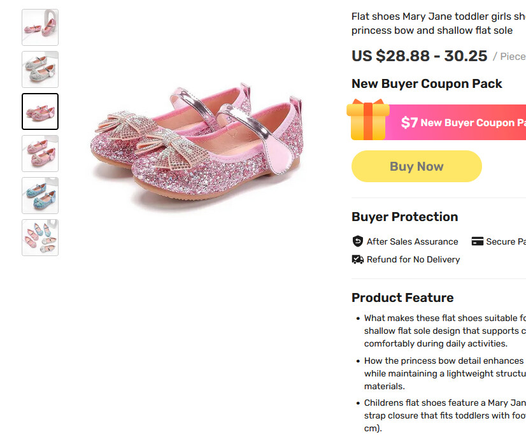The width and height of the screenshot is (526, 437).
Task: Select the blue glitter shoes thumbnail
Action: coord(40,196)
